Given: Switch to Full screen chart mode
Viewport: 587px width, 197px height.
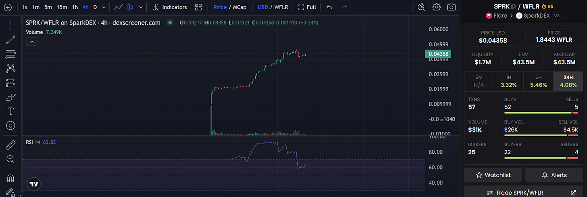Looking at the screenshot, I should point(307,7).
